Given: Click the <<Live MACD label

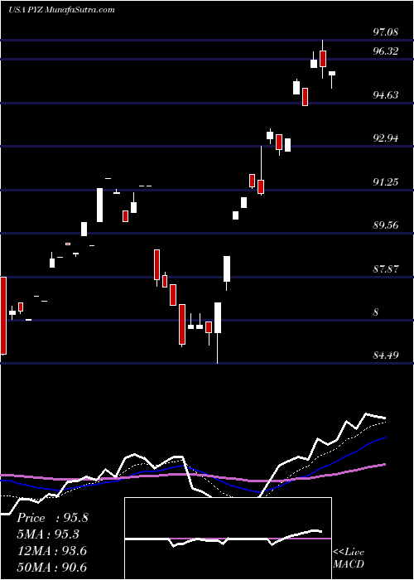Looking at the screenshot, I should pyautogui.click(x=349, y=558).
